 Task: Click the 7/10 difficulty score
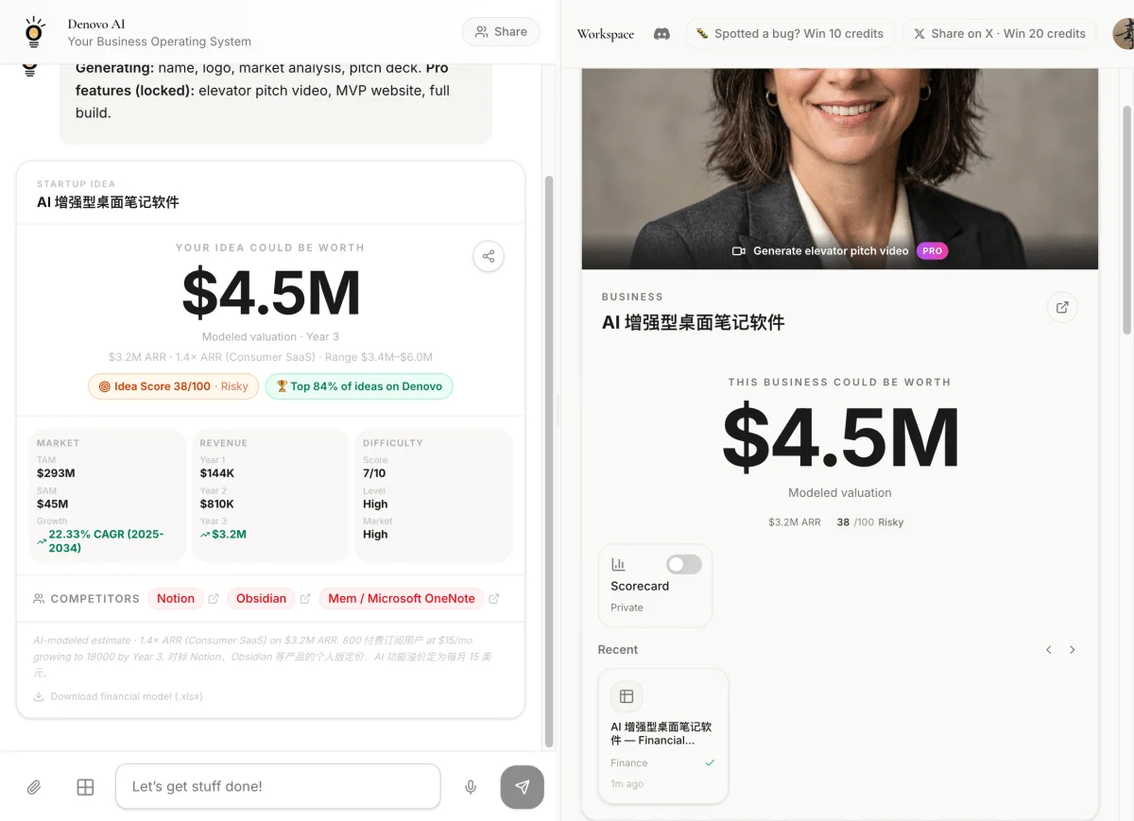click(374, 473)
